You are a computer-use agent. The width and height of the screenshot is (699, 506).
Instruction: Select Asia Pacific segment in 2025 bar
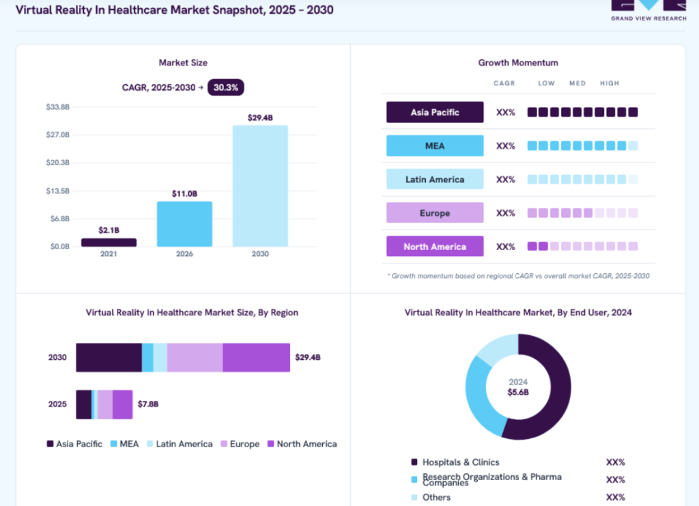point(84,404)
